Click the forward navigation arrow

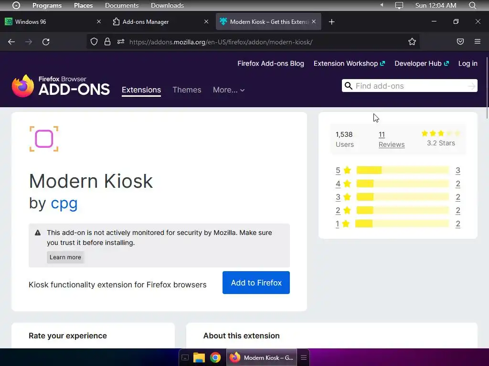point(29,42)
